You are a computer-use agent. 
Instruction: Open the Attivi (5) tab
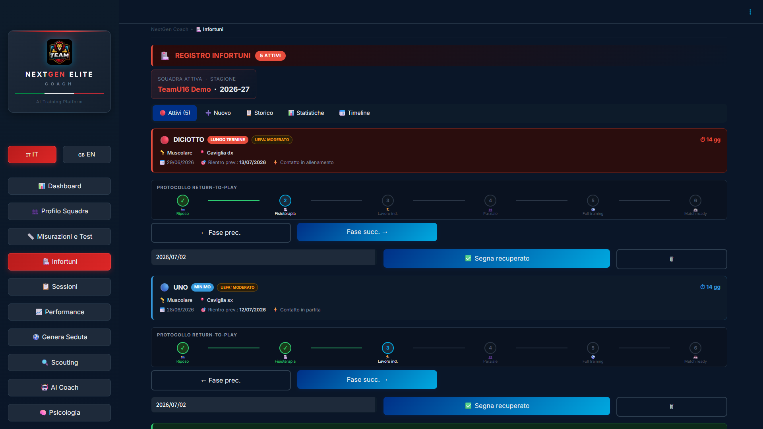point(175,113)
